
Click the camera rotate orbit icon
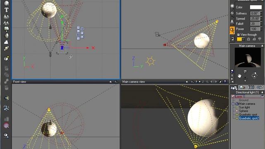[x=254, y=75]
